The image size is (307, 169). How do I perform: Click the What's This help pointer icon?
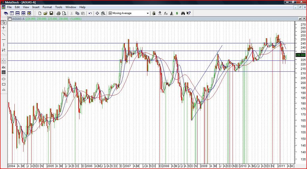click(x=189, y=13)
